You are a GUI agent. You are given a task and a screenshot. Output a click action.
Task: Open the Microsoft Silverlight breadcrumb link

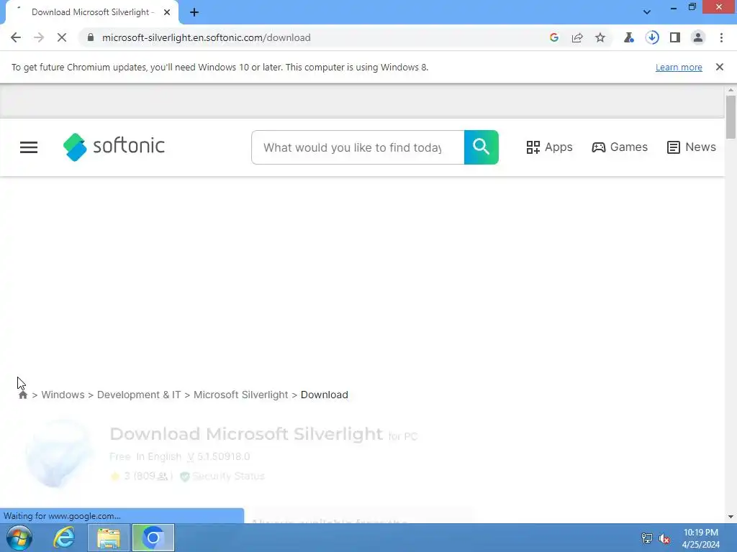coord(240,395)
